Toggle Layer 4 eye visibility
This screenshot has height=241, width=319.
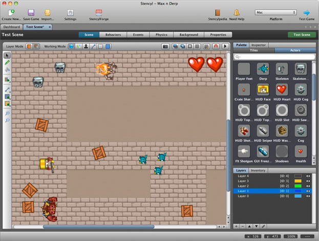coord(308,176)
